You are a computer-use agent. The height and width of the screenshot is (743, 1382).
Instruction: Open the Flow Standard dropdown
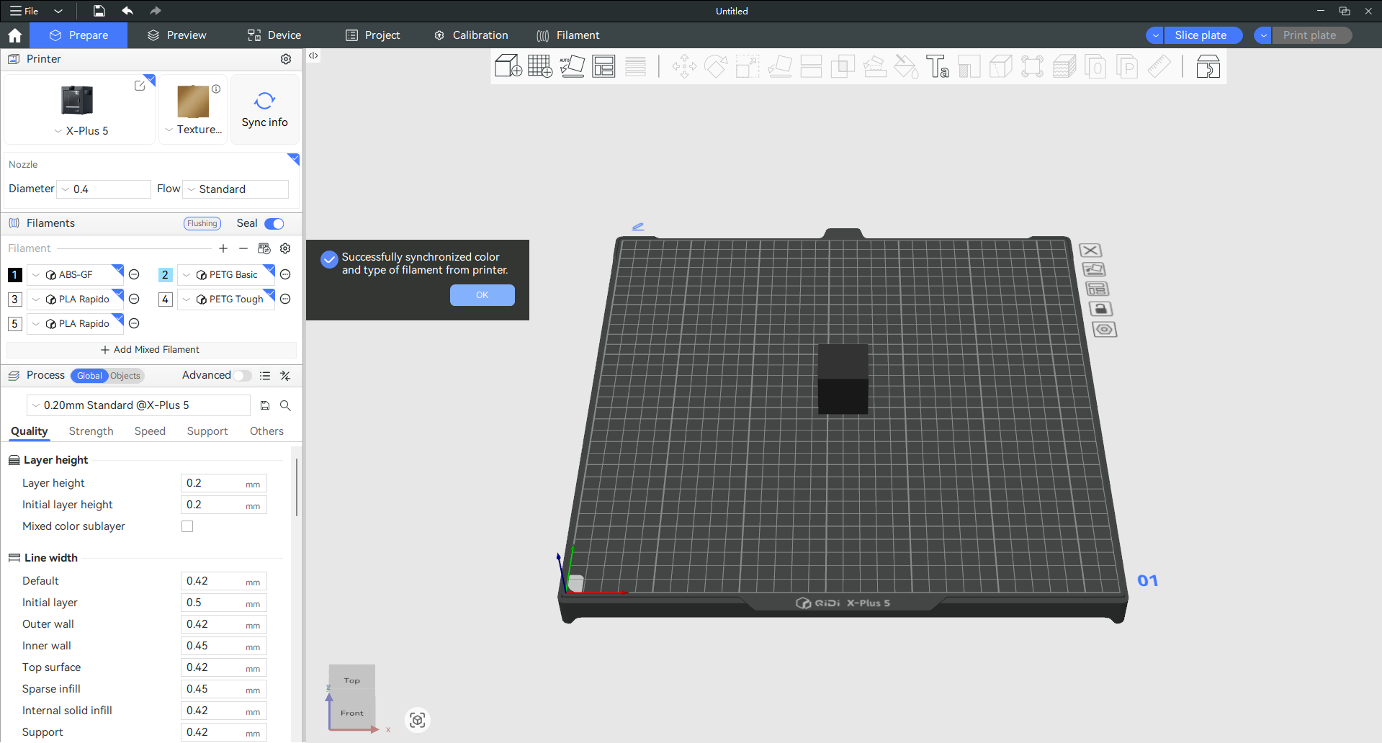236,189
